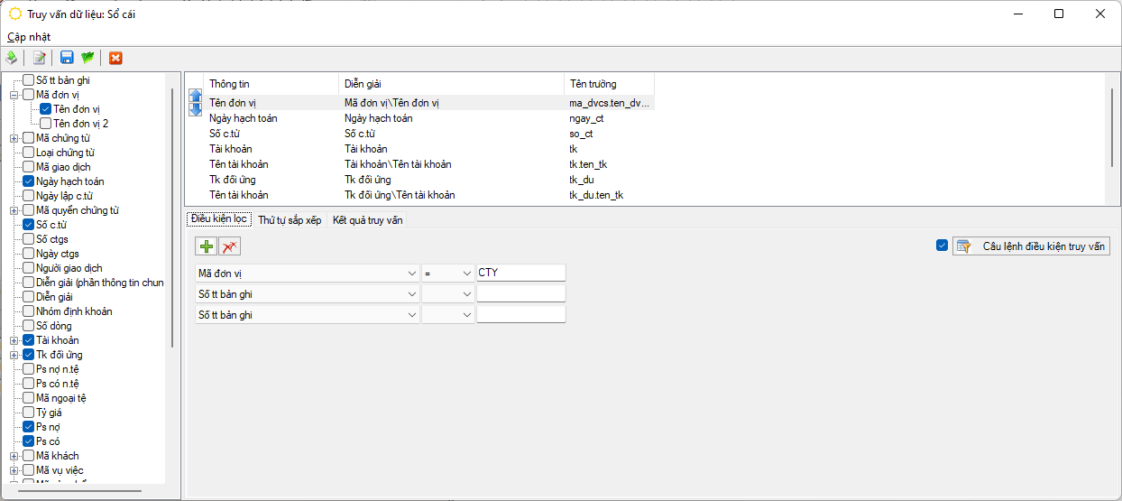Collapse the Mã đơn vị tree node
Viewport: 1122px width, 501px height.
click(14, 95)
